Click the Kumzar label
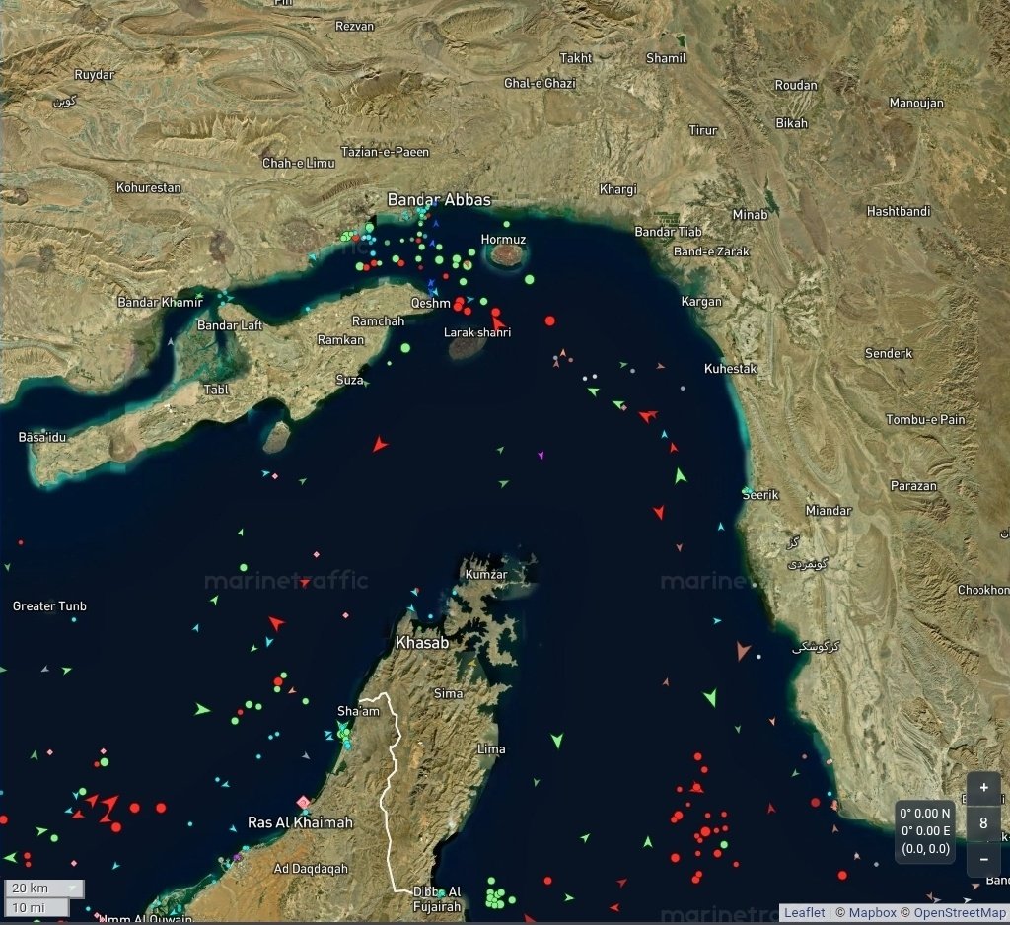Screen dimensions: 1010x925 [486, 574]
